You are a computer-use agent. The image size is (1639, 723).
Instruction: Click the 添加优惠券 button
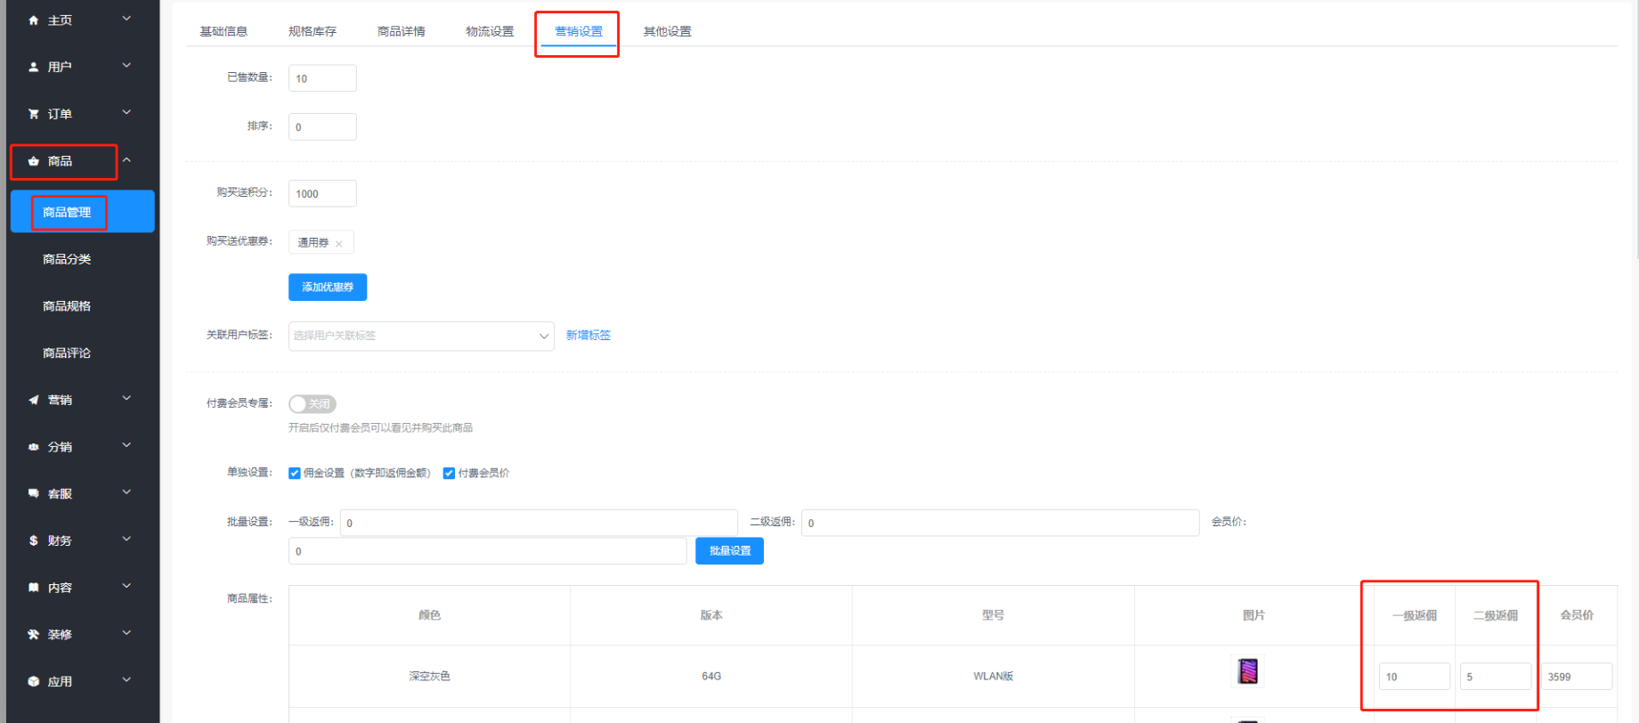327,288
